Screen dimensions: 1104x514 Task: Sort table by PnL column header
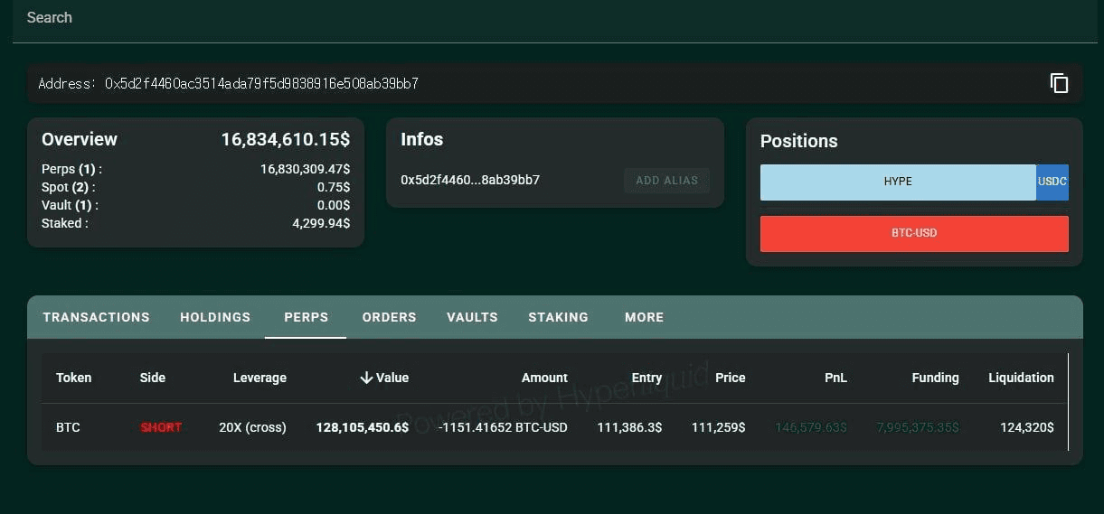(x=835, y=378)
